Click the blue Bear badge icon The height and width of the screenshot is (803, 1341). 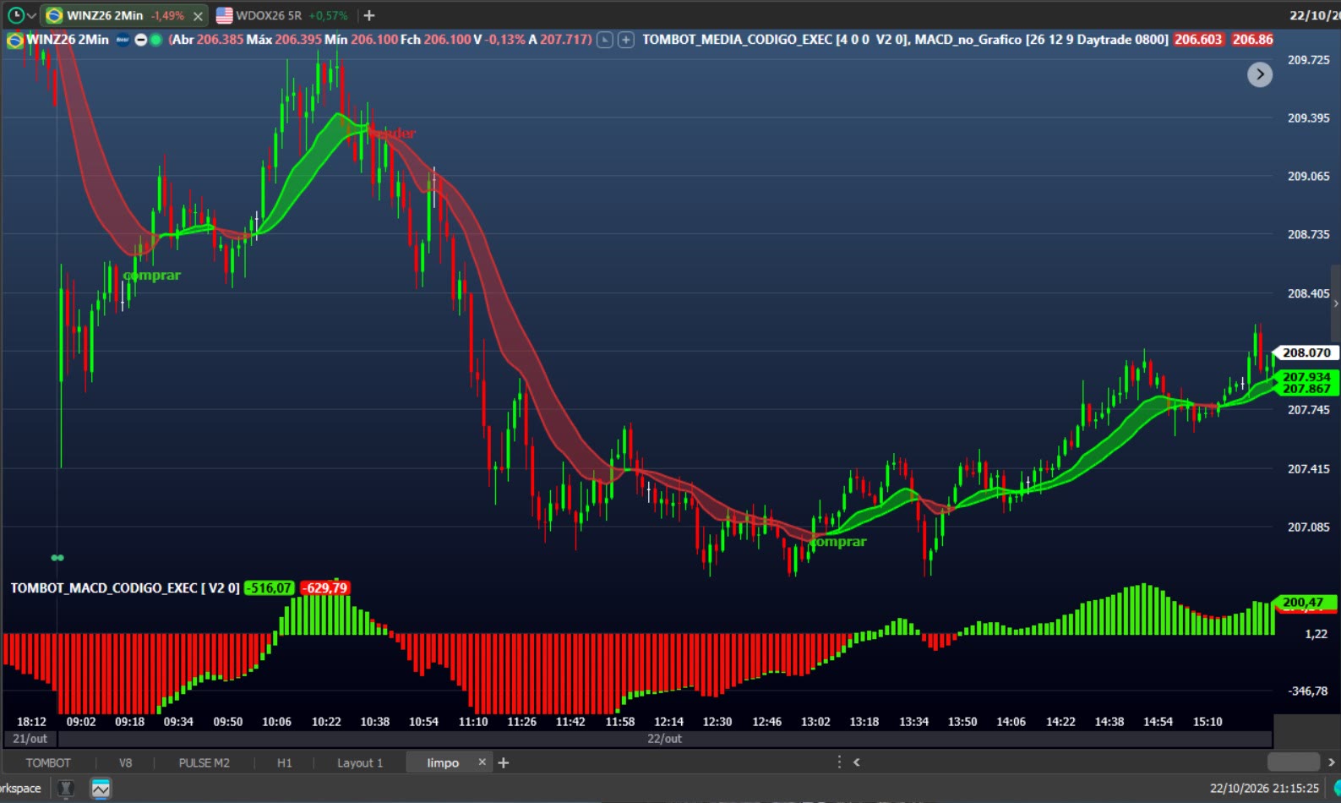(x=123, y=39)
